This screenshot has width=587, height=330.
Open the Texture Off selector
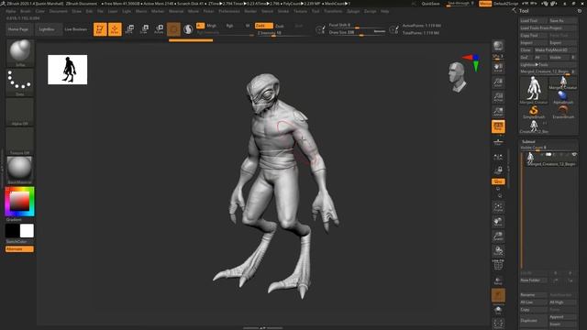pyautogui.click(x=20, y=141)
